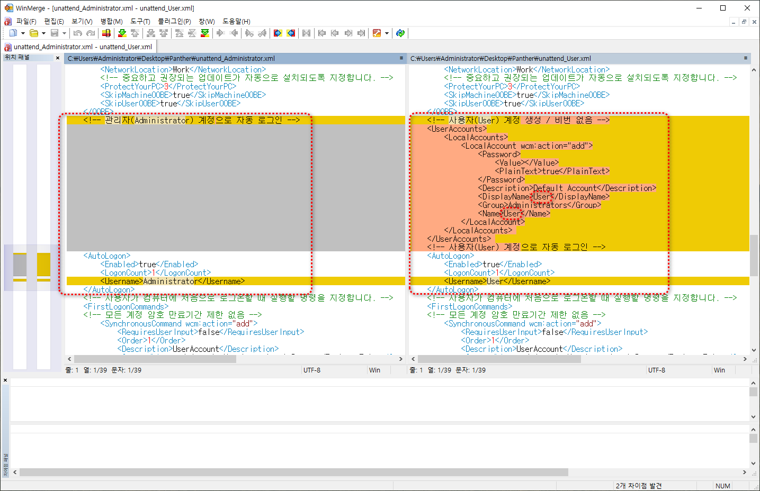
Task: Click right pane scroll down arrow
Action: (x=754, y=350)
